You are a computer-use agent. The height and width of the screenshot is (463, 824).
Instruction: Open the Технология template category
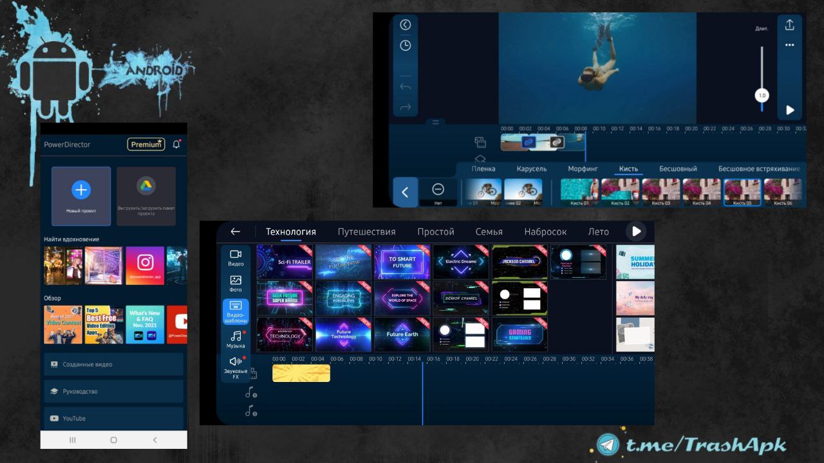pyautogui.click(x=291, y=232)
